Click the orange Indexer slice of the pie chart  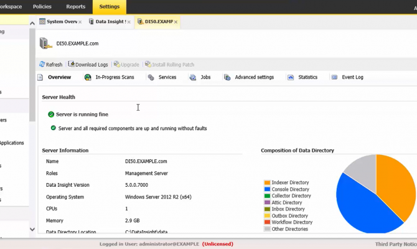coord(396,186)
